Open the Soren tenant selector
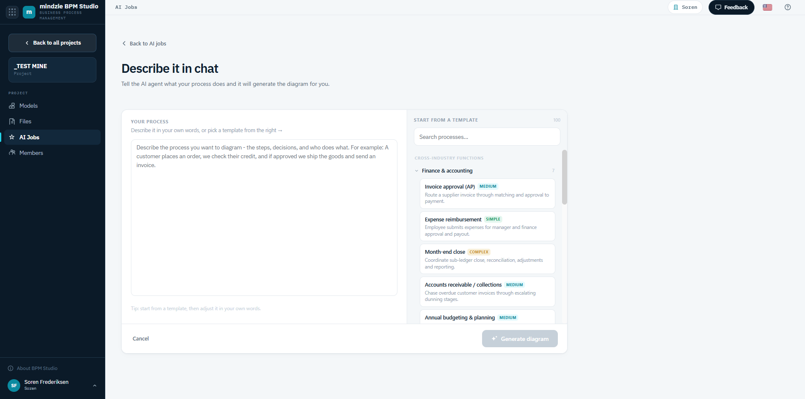The image size is (805, 399). [x=685, y=7]
